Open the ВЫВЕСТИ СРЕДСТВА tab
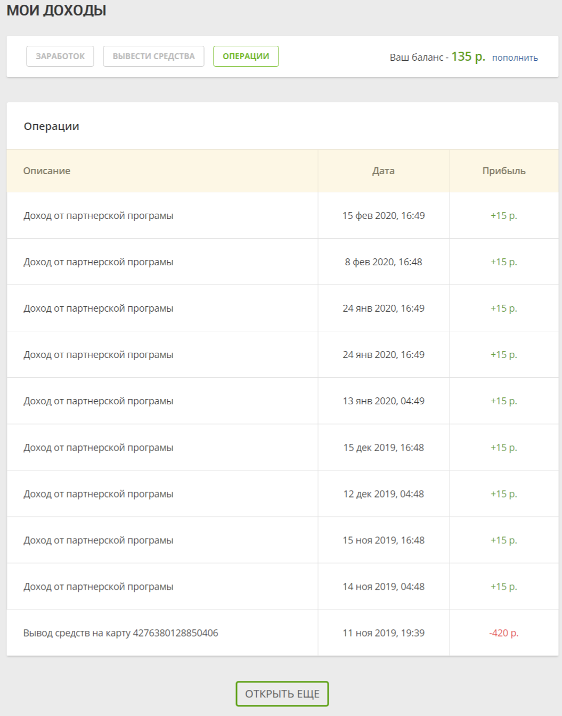Image resolution: width=562 pixels, height=716 pixels. (153, 56)
